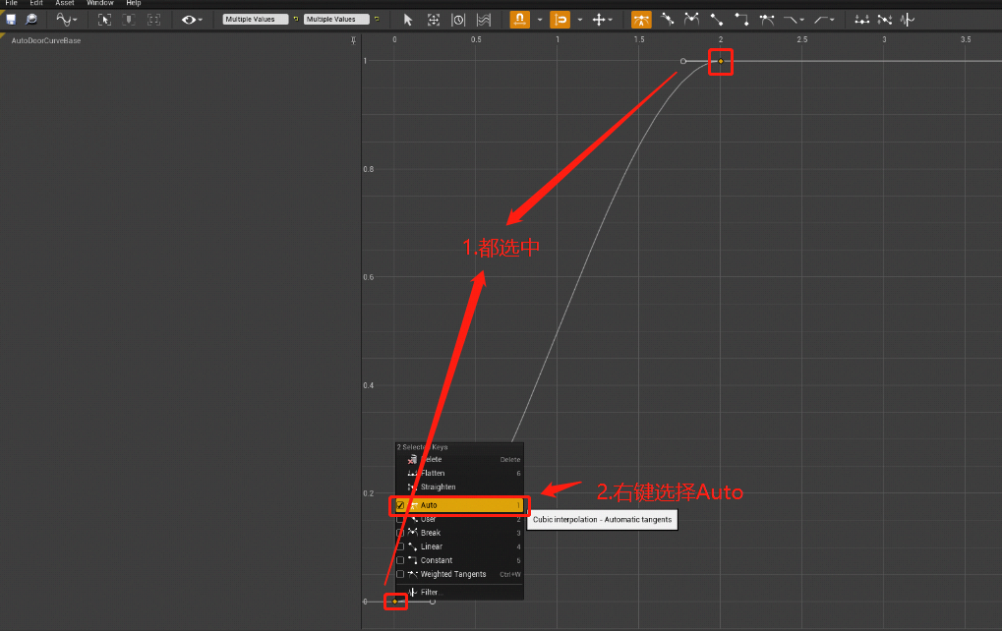Image resolution: width=1002 pixels, height=631 pixels.
Task: Click the Fit vertical icon
Action: click(x=129, y=20)
